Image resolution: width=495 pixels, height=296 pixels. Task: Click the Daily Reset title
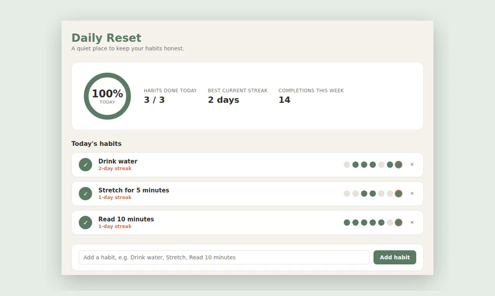(106, 38)
